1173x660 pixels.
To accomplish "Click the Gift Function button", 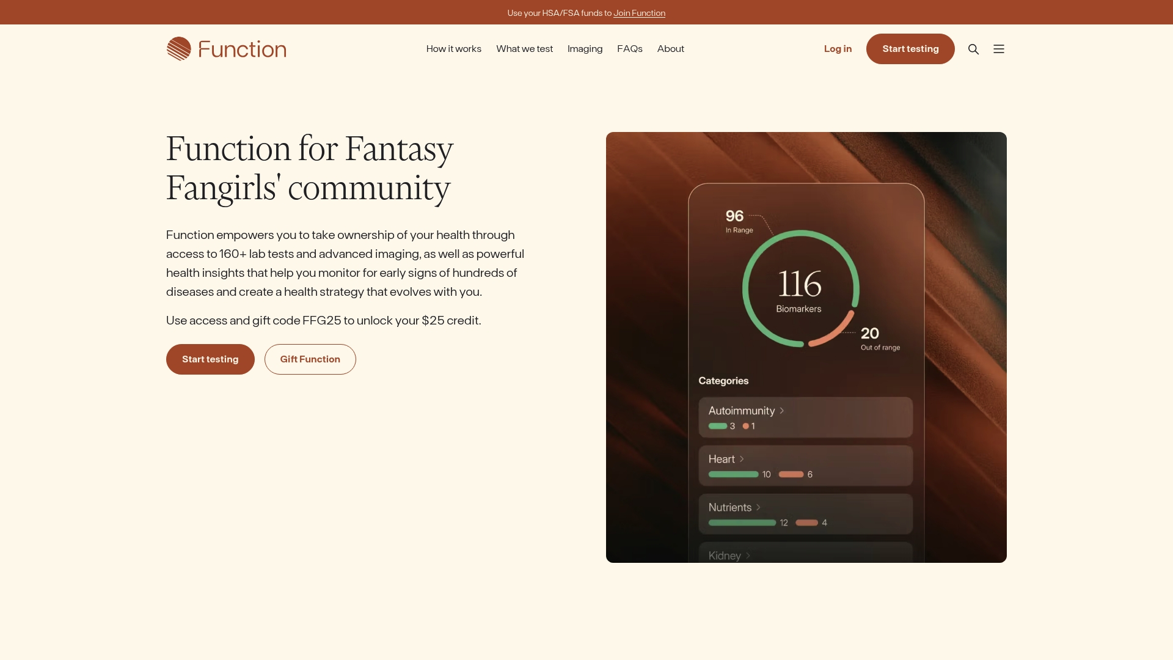I will pyautogui.click(x=310, y=359).
